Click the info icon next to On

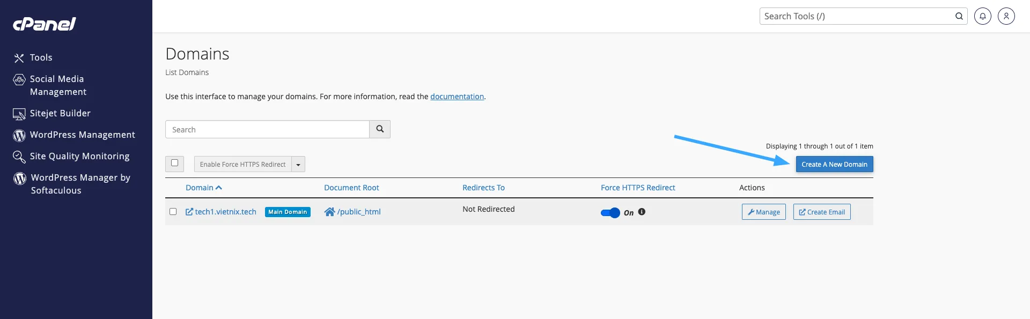[x=642, y=212]
